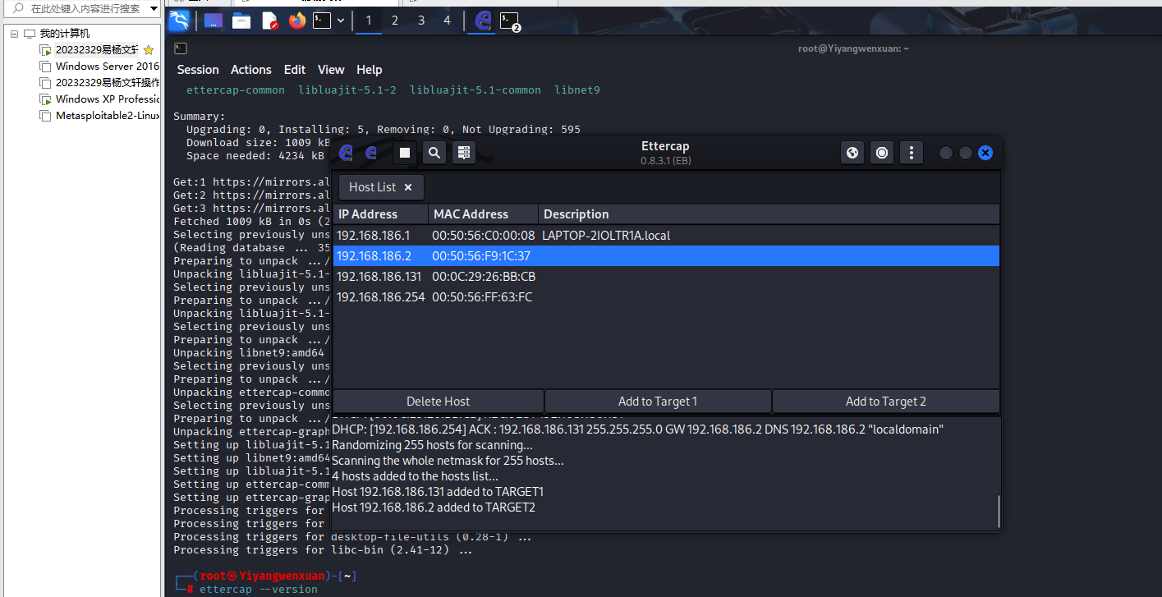1162x597 pixels.
Task: Click log line 'Host 192.168.186.2 added to TARGET2'
Action: tap(434, 507)
